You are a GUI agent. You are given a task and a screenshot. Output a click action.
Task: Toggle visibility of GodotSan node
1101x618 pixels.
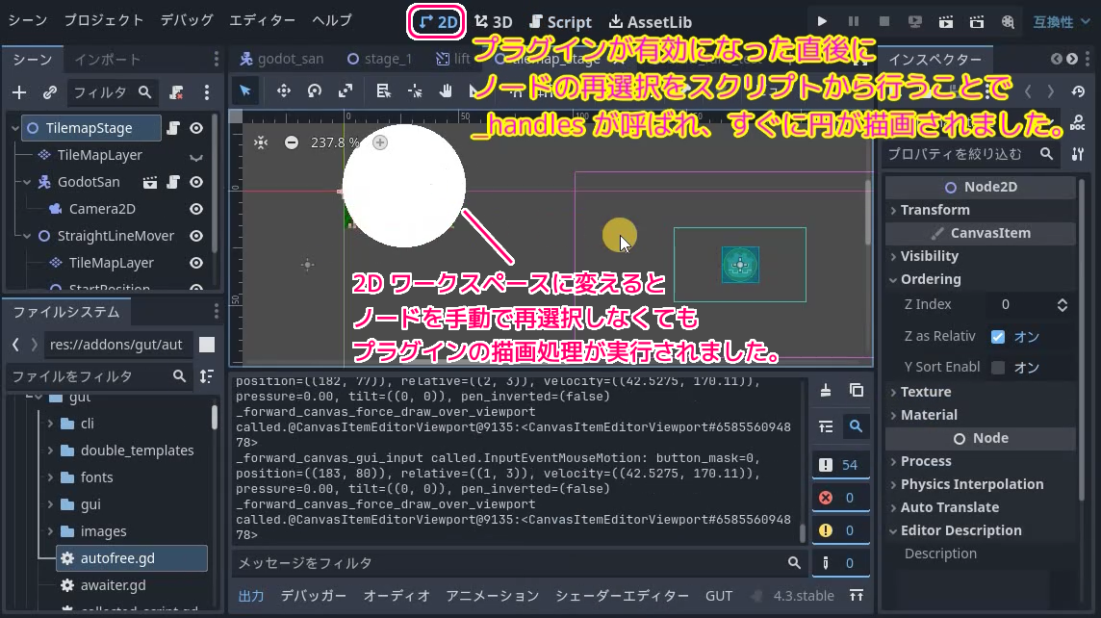click(196, 182)
